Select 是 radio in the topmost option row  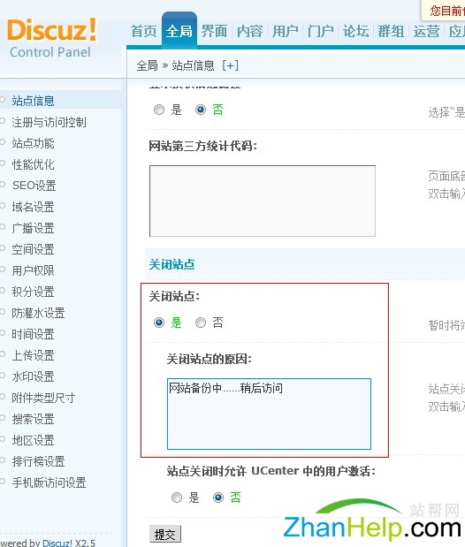159,110
